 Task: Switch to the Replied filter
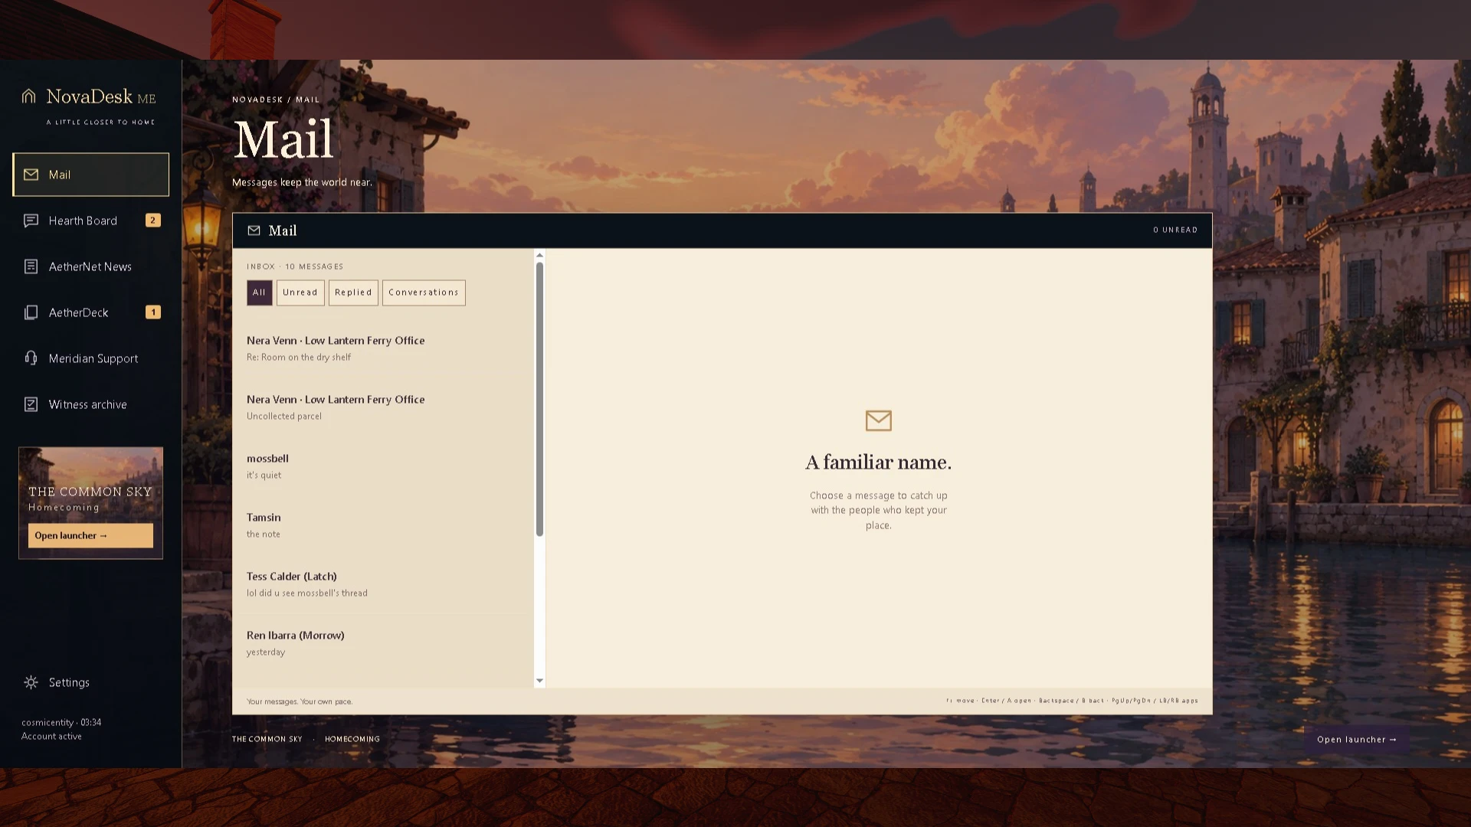click(353, 293)
